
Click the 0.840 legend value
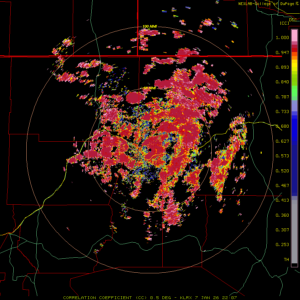click(282, 82)
